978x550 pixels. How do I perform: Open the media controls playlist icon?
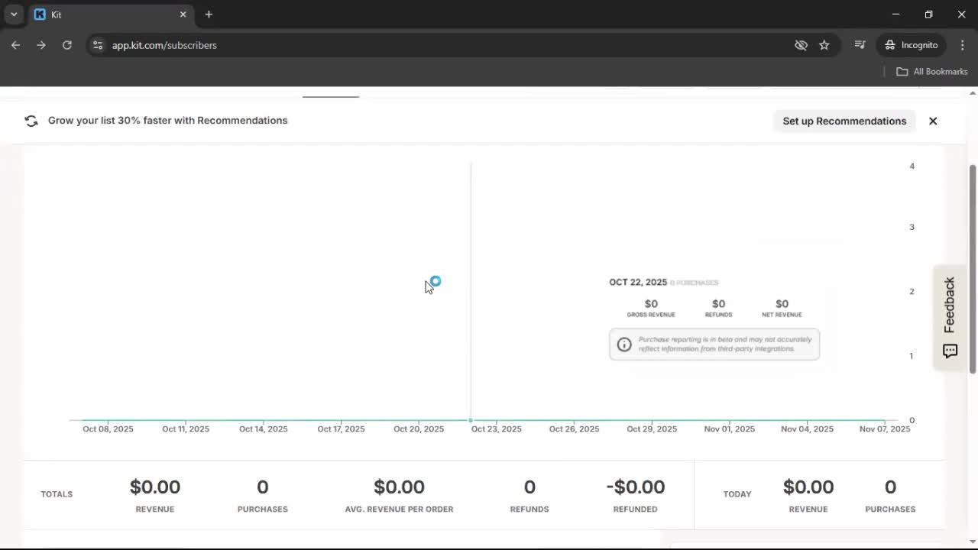(x=860, y=45)
